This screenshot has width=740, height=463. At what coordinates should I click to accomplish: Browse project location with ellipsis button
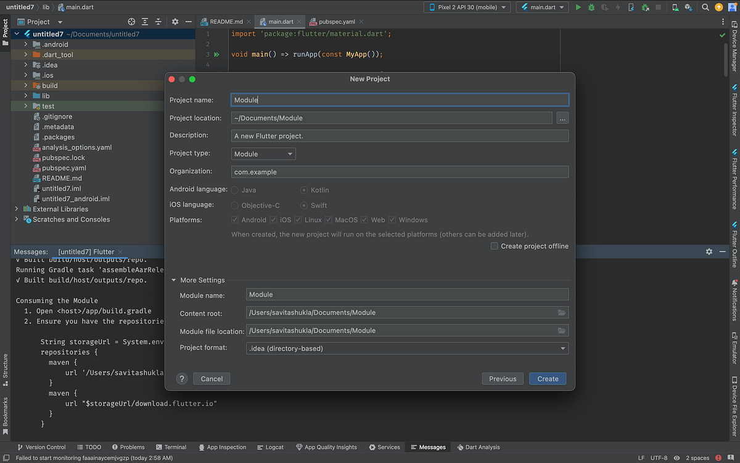coord(562,118)
